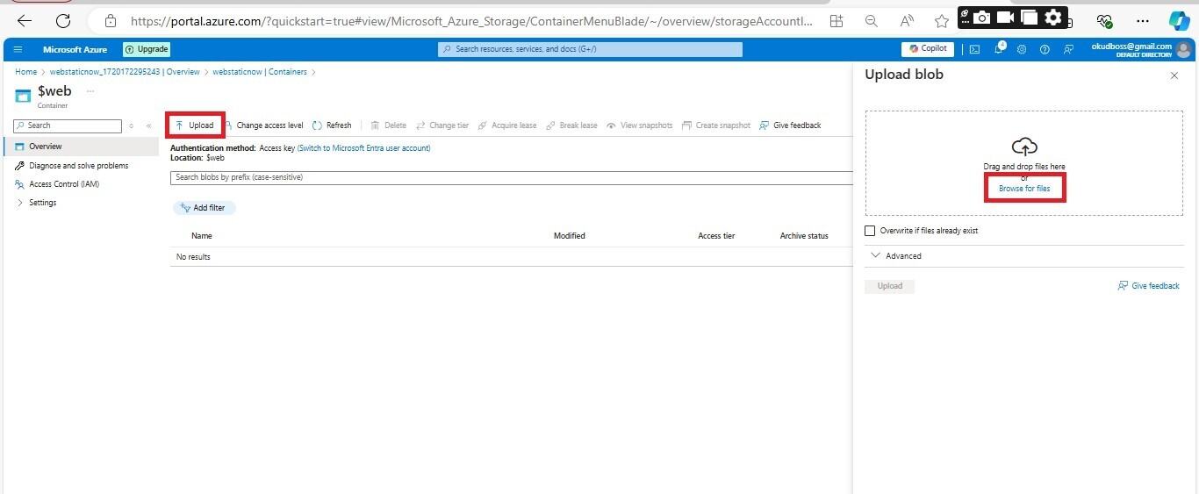This screenshot has width=1199, height=494.
Task: Open the ellipsis menu beside $web title
Action: pyautogui.click(x=90, y=91)
